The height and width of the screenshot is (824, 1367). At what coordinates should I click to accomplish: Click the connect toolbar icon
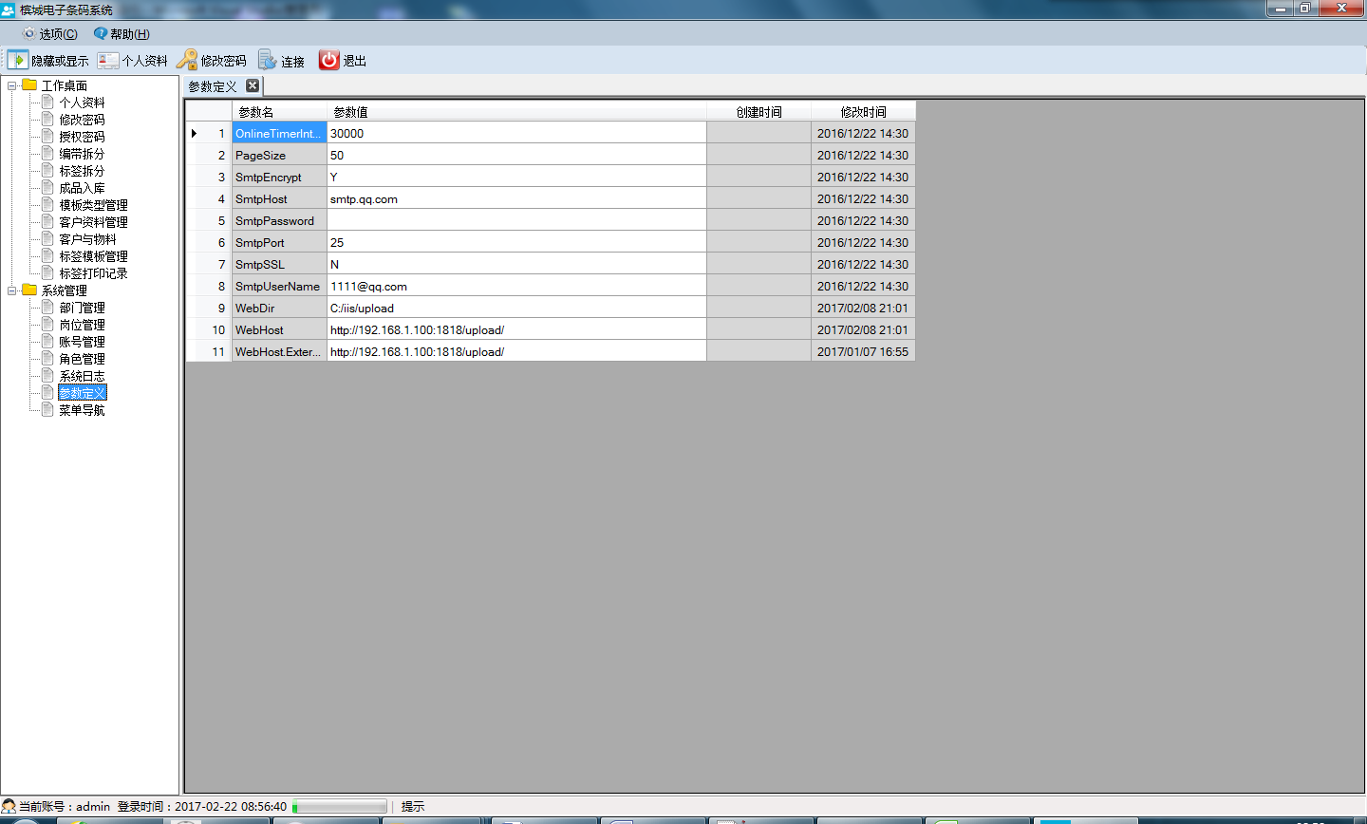268,60
